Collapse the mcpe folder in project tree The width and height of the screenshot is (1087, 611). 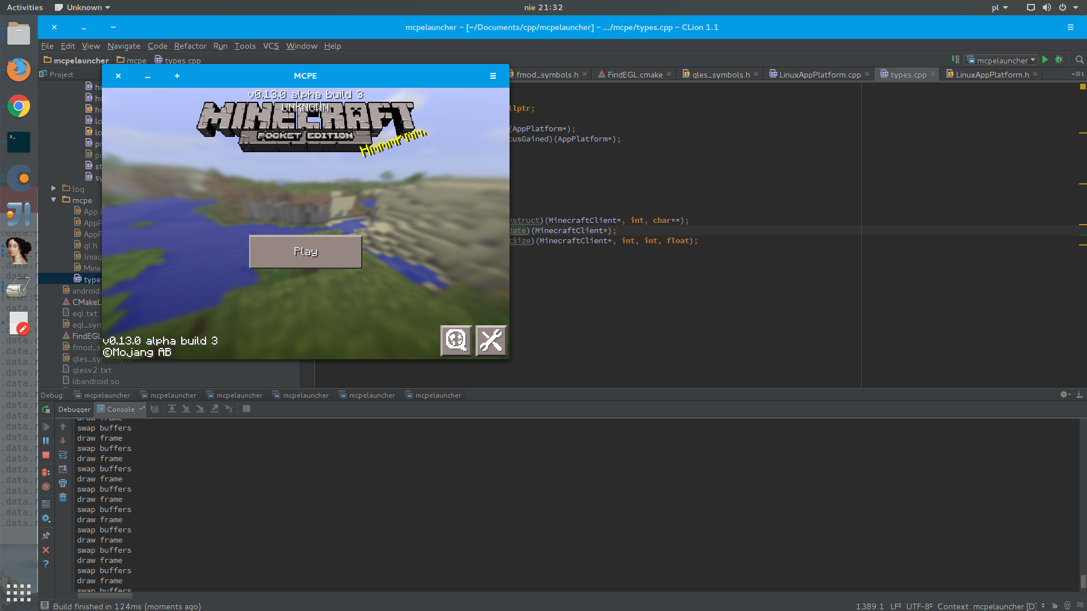(x=54, y=200)
